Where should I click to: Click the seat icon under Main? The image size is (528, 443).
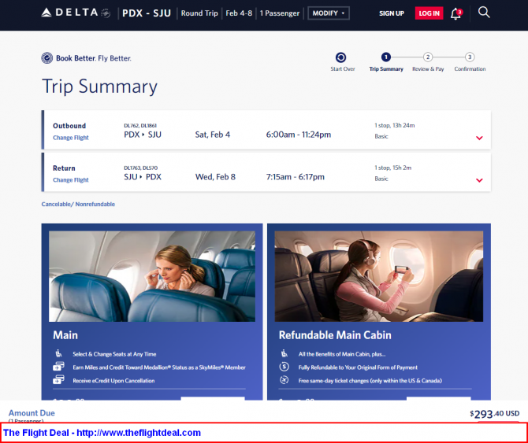click(58, 353)
